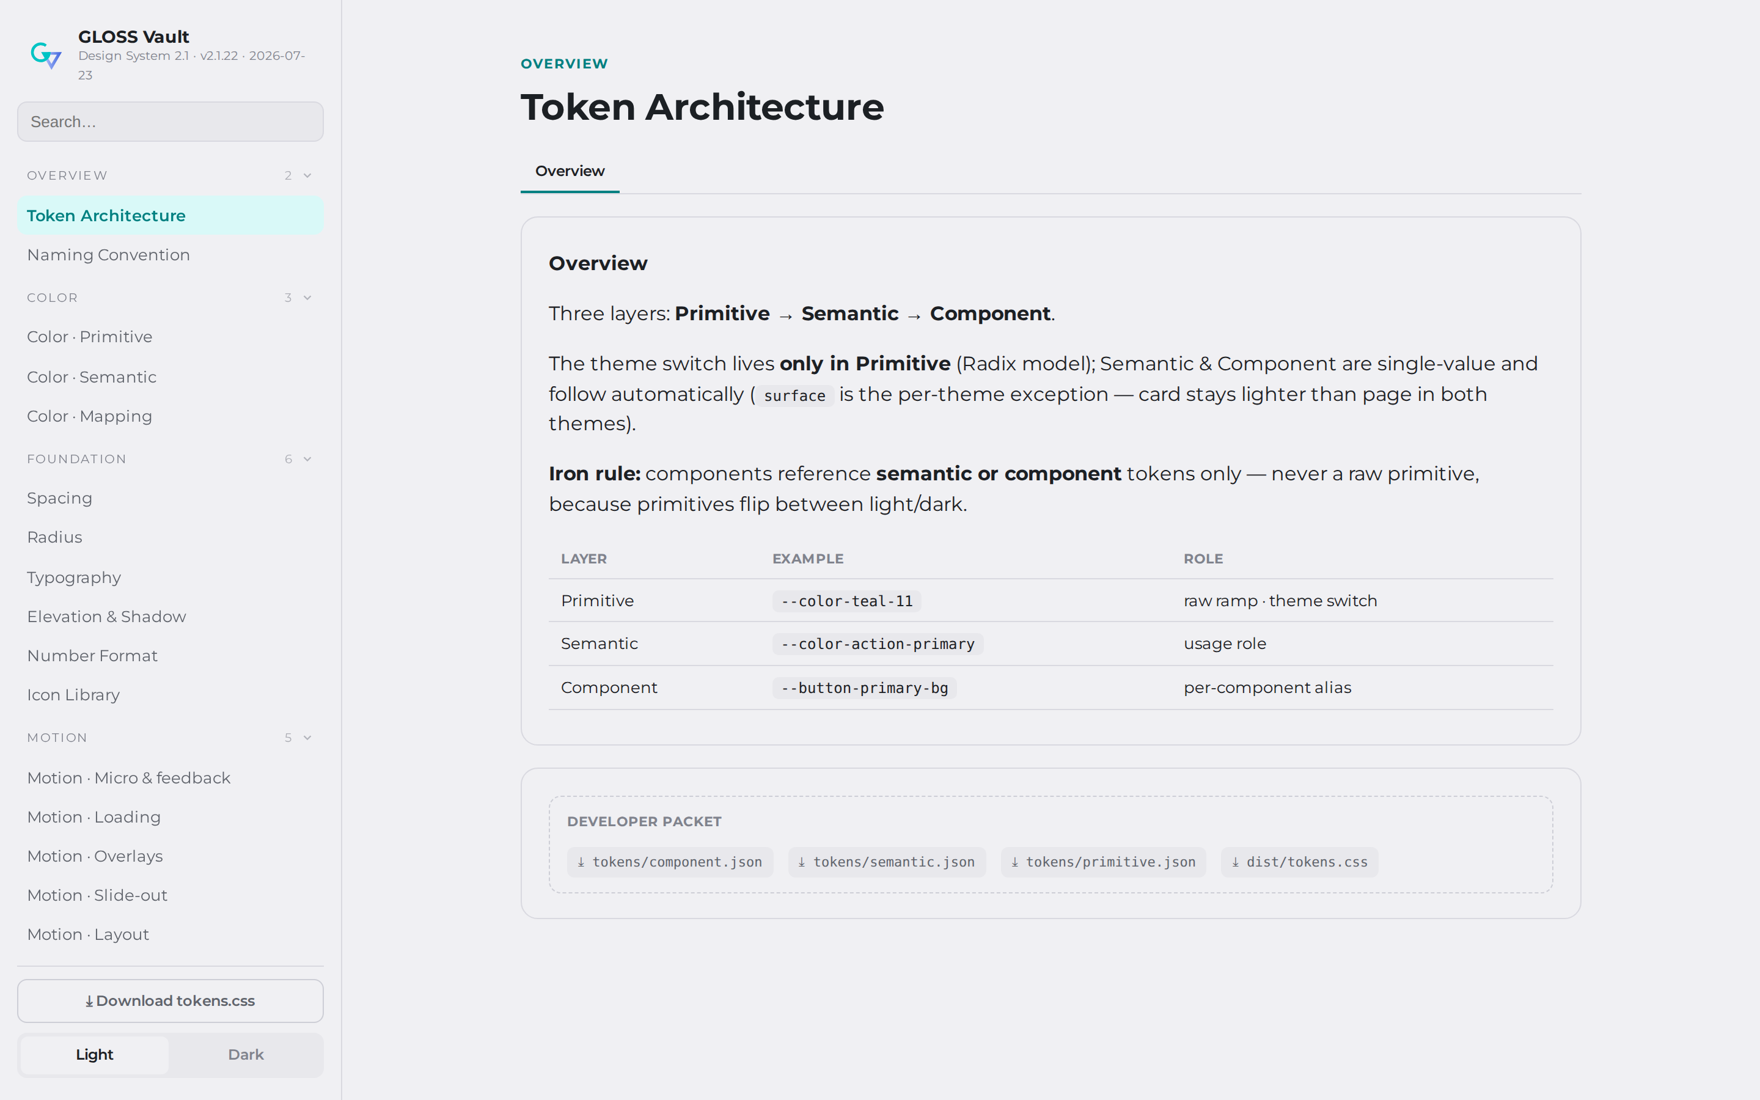This screenshot has width=1760, height=1100.
Task: Open Motion · Slide-out page
Action: click(x=170, y=895)
